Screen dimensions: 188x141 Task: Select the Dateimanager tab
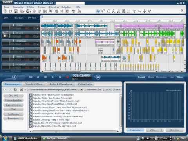point(12,84)
